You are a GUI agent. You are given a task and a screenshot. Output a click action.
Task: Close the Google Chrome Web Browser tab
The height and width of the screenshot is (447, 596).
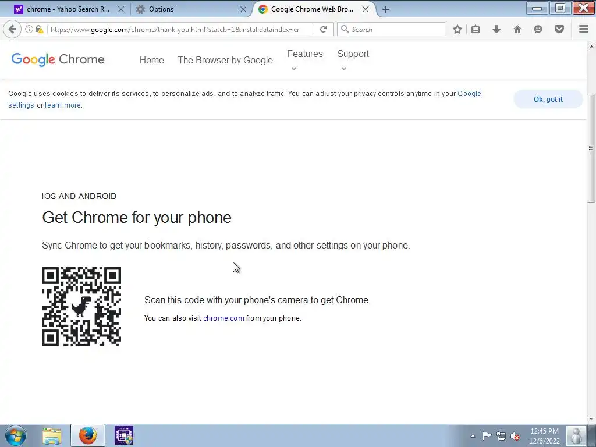[x=366, y=9]
